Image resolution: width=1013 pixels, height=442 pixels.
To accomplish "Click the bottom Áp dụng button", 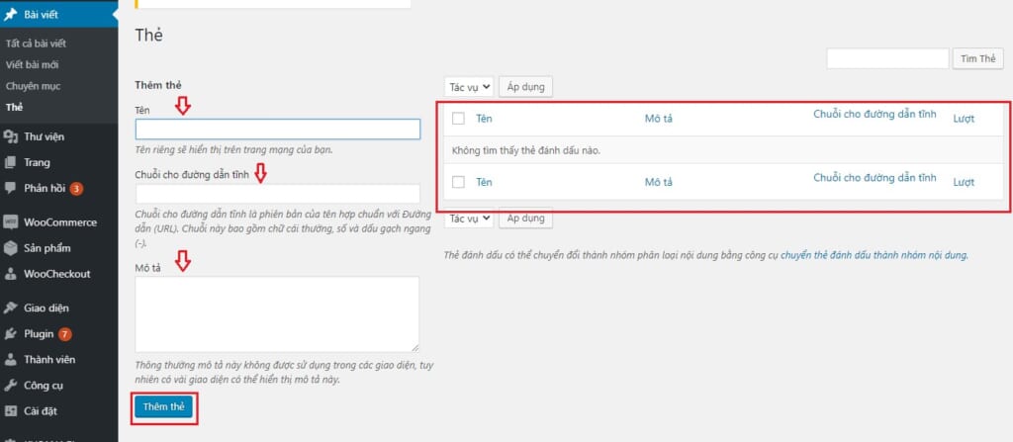I will (x=526, y=219).
